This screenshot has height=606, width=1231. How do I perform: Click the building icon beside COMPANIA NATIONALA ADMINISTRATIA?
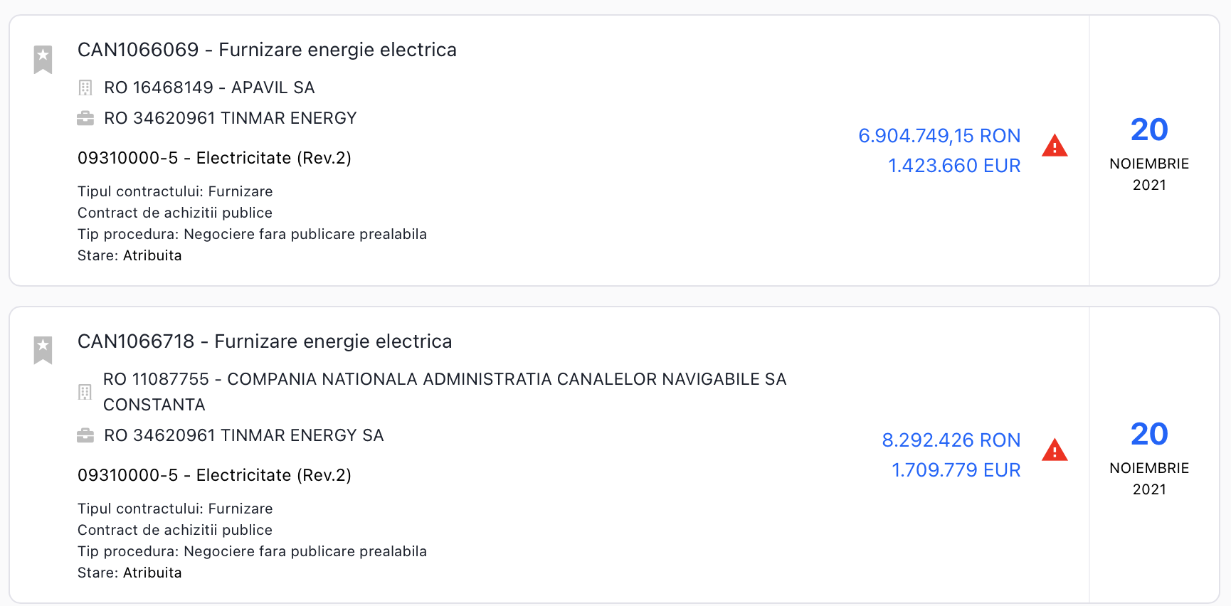(x=85, y=392)
